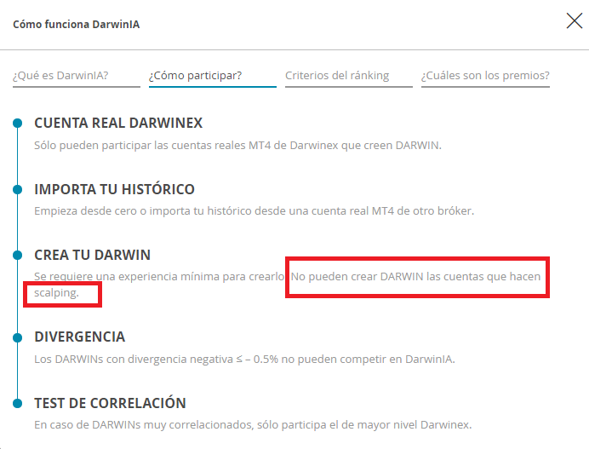Click the IMPORTA TU HISTÓRICO heading
Image resolution: width=589 pixels, height=449 pixels.
coord(114,189)
